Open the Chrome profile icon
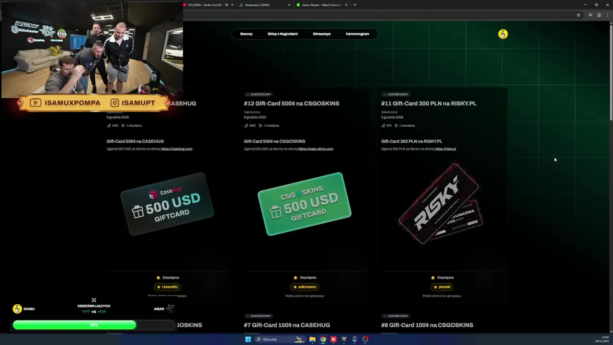 click(599, 15)
